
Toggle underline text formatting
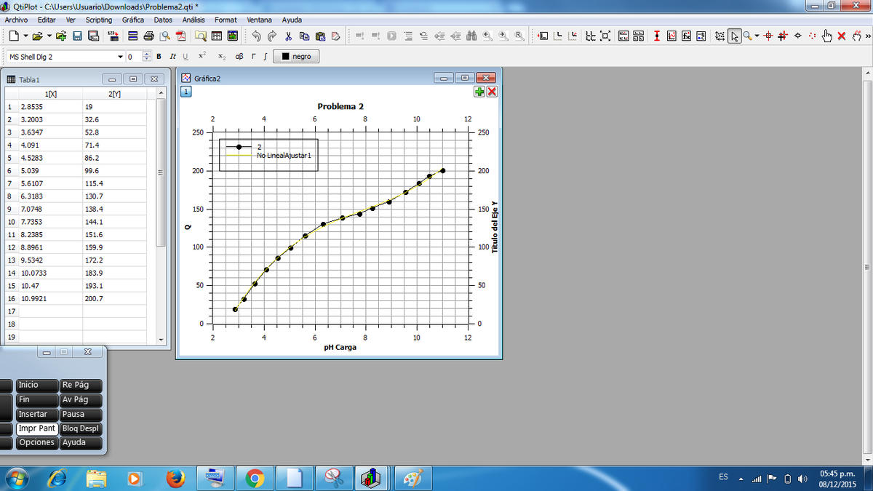pyautogui.click(x=186, y=57)
